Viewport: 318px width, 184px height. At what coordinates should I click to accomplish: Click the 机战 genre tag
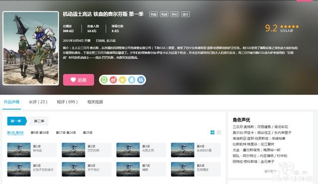[x=164, y=14]
